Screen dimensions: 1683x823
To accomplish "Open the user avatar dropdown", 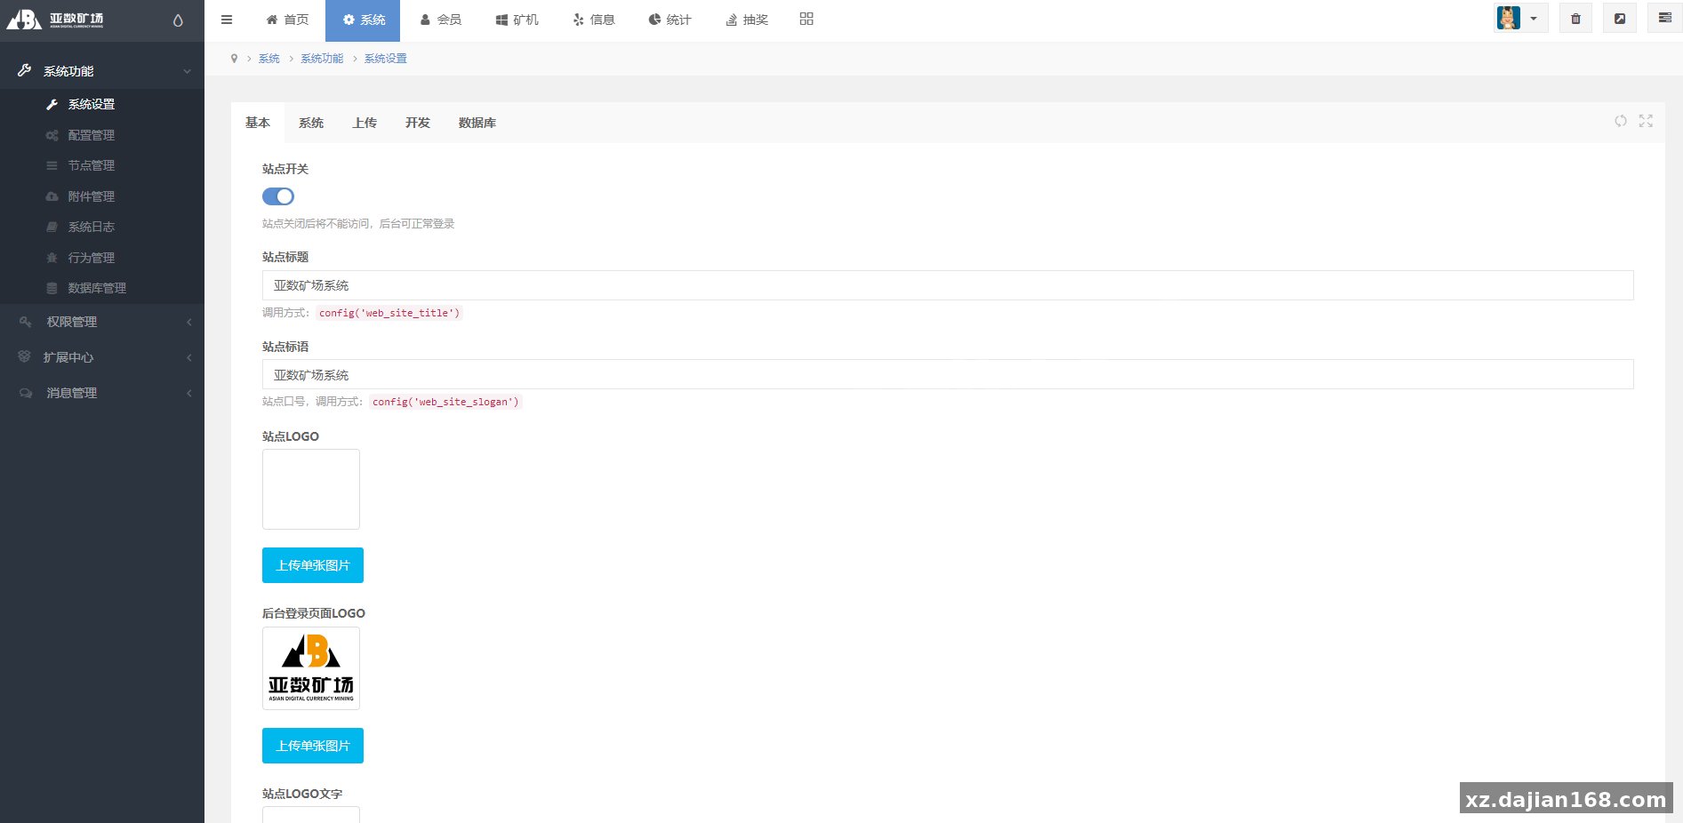I will 1520,19.
